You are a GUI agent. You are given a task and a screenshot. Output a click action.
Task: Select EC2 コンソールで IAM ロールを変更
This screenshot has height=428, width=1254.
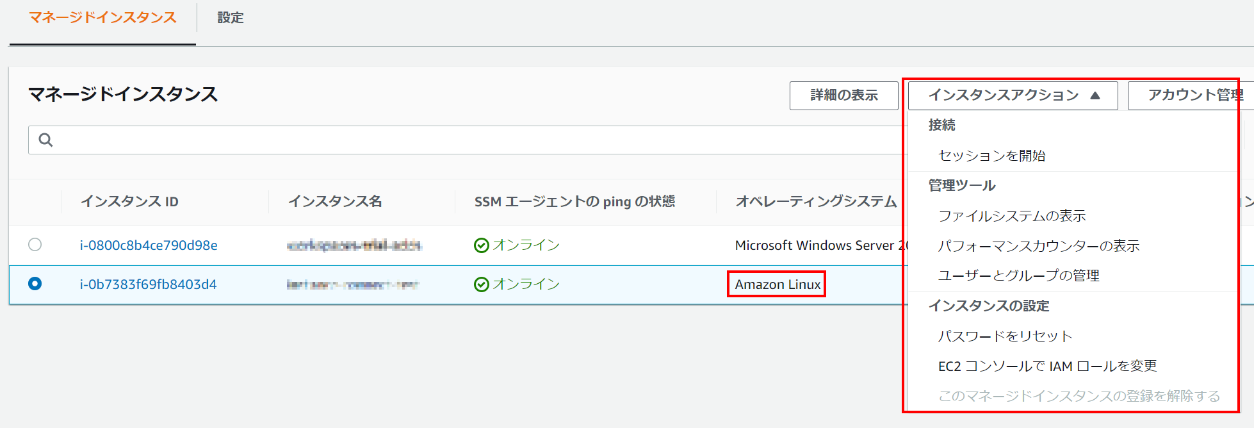pyautogui.click(x=1047, y=365)
